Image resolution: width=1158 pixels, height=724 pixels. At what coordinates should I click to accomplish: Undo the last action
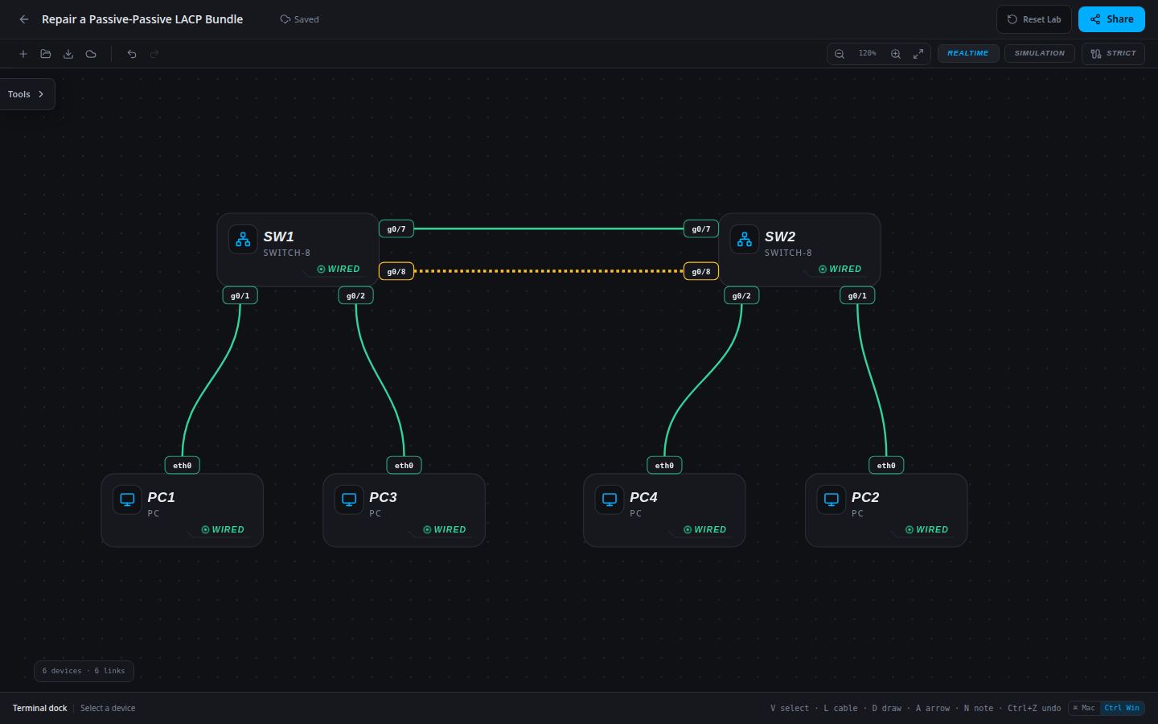coord(132,54)
